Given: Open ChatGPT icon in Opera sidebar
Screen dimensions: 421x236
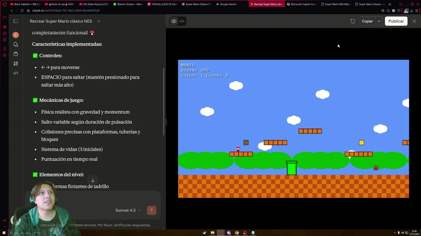Looking at the screenshot, I should [x=5, y=27].
